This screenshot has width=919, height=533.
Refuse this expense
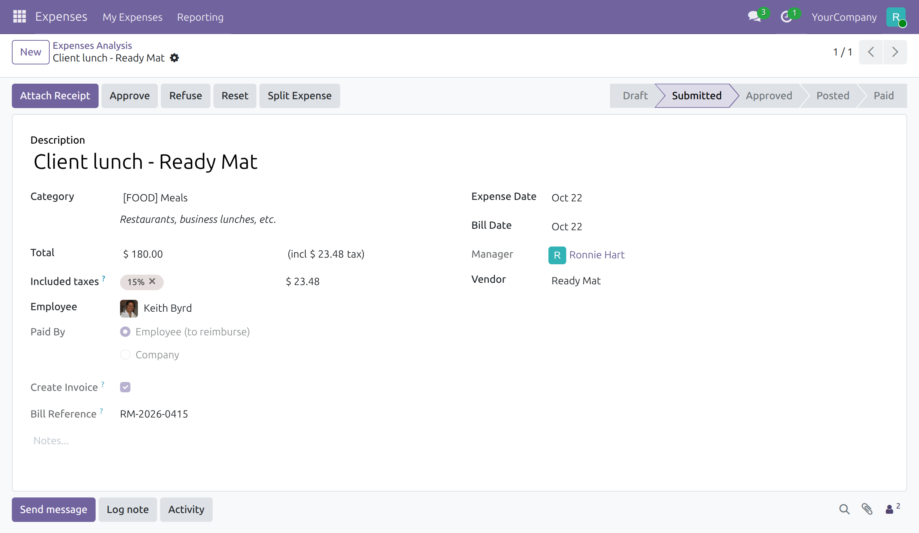[x=185, y=95]
